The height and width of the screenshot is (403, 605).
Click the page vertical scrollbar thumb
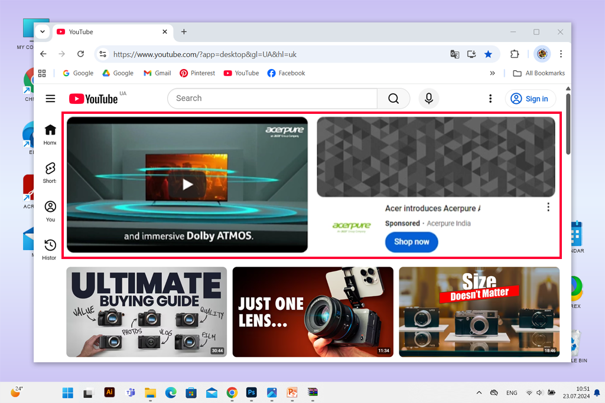[x=568, y=123]
